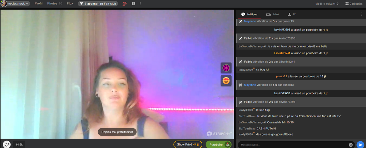Screen dimensions: 366x148
Task: Click the 14.6k likes counter
Action: click(19, 144)
